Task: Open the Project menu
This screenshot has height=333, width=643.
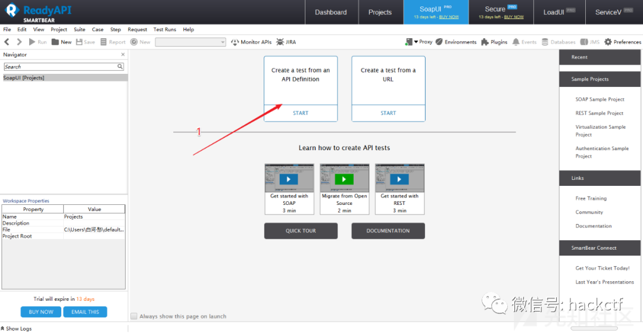Action: tap(58, 30)
